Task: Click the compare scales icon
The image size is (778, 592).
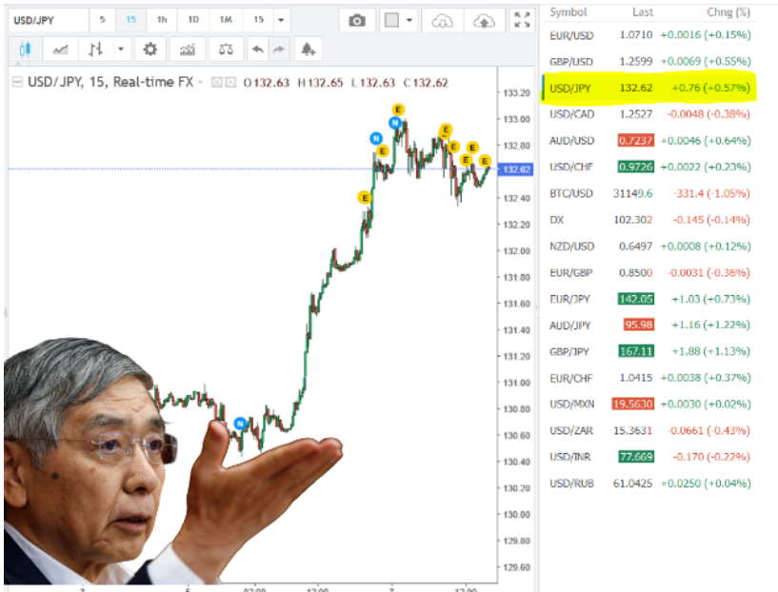Action: point(226,49)
